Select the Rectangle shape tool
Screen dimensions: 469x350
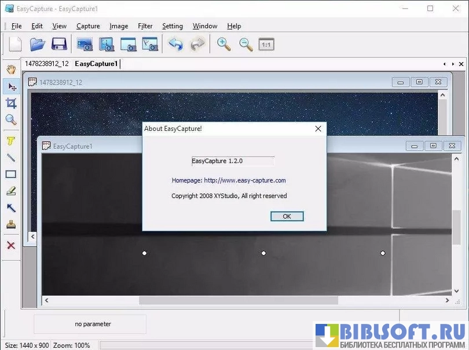click(x=11, y=174)
